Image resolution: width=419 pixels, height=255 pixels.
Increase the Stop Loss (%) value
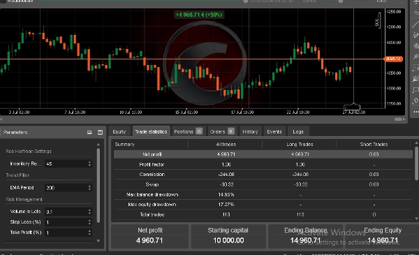[x=89, y=221]
